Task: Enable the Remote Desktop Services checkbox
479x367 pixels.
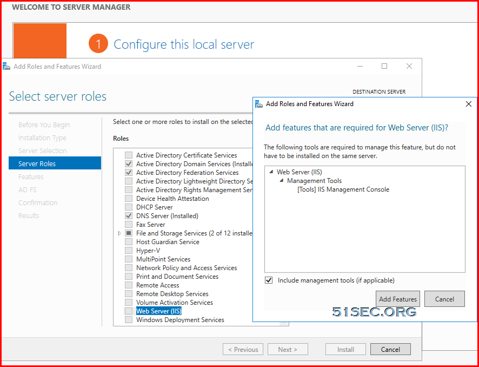Action: click(129, 293)
